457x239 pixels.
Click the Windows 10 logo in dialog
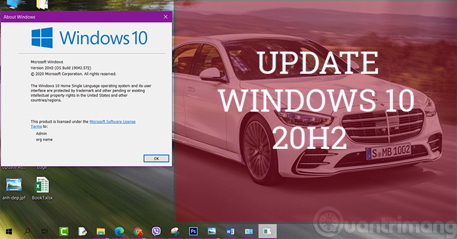(x=89, y=38)
